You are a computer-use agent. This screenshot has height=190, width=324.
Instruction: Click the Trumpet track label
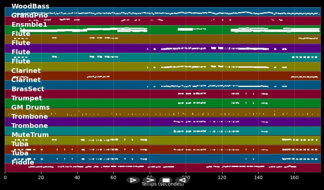click(x=26, y=98)
